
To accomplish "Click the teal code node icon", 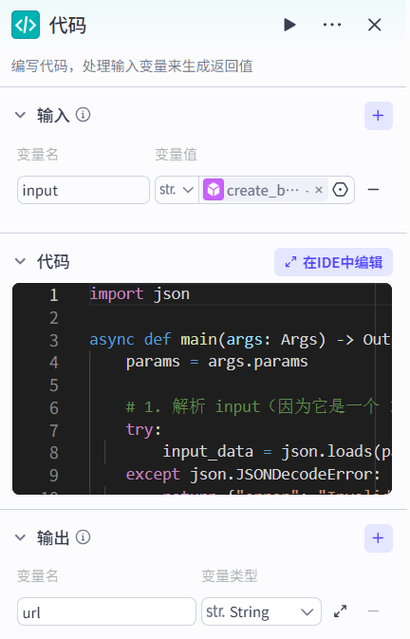I will (26, 25).
